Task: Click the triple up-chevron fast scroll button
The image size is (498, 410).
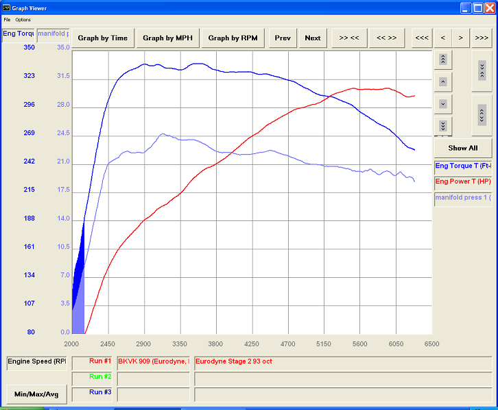Action: (x=442, y=60)
